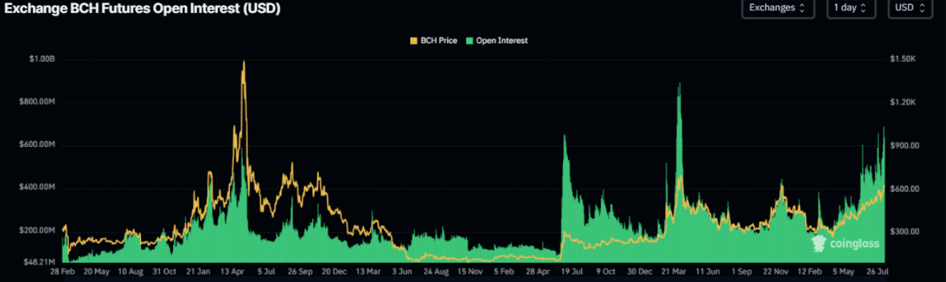This screenshot has height=282, width=946.
Task: Click the $600.00M open interest gridline label
Action: click(38, 145)
